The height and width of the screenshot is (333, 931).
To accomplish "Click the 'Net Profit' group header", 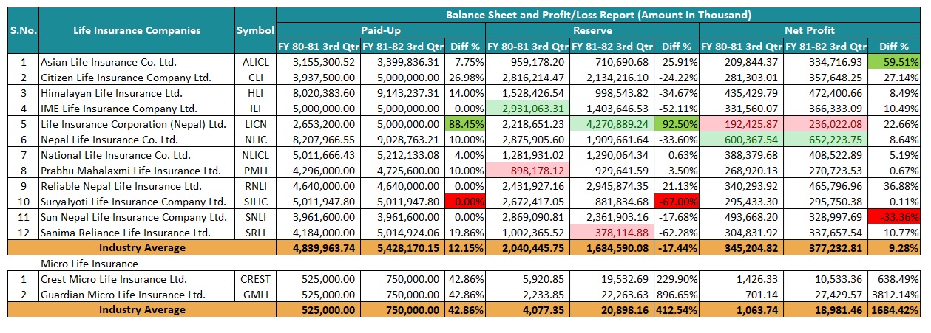I will (x=810, y=30).
